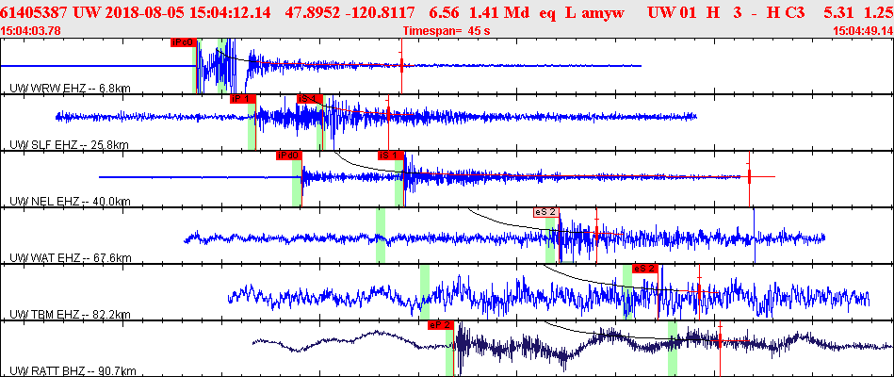894x377 pixels.
Task: Click the predicted P green bar on TBM
Action: tap(425, 292)
